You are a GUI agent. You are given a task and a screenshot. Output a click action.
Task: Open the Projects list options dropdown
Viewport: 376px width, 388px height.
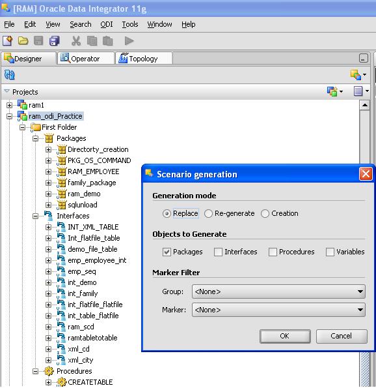coord(361,91)
